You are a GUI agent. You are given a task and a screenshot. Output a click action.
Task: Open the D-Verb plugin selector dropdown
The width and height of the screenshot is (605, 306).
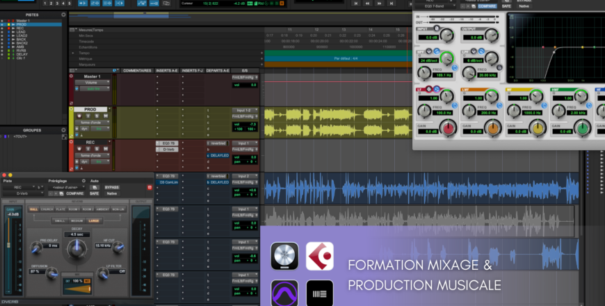tap(23, 193)
